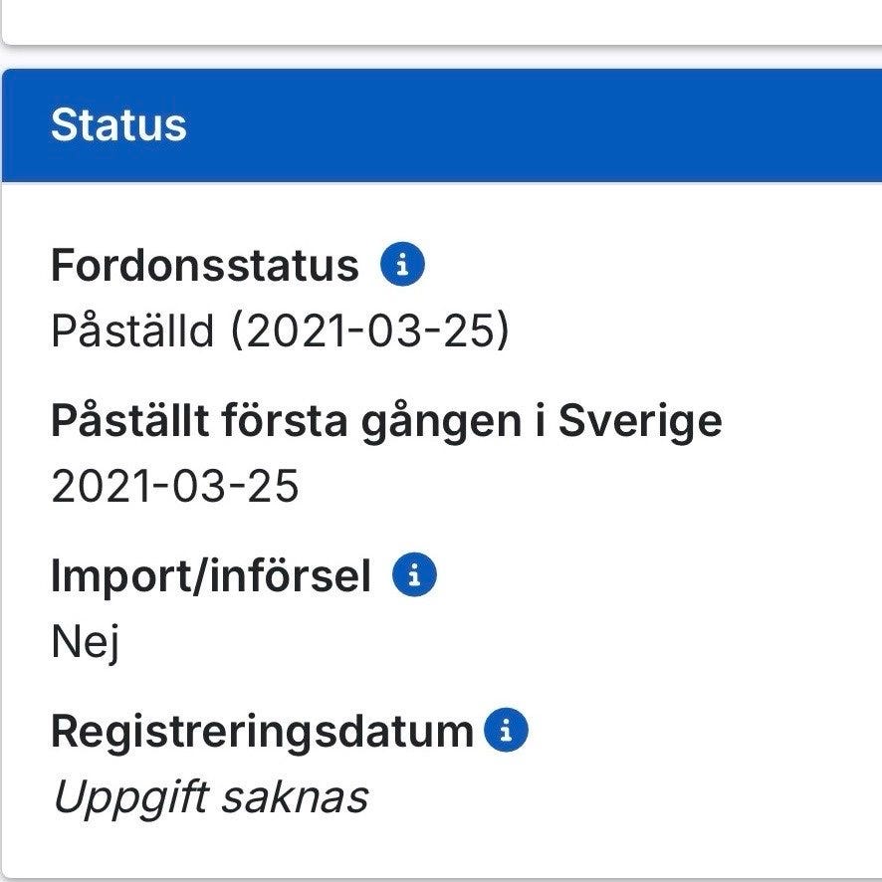Click the word första in the label
This screenshot has height=882, width=882.
pos(284,420)
